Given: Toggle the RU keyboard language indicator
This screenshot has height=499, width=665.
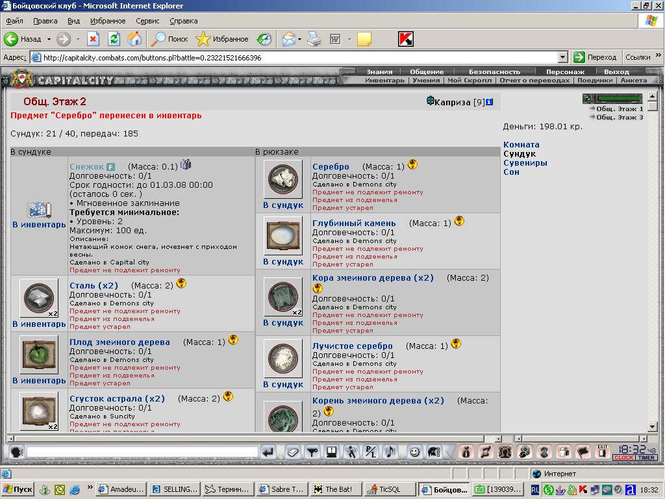Looking at the screenshot, I should click(535, 490).
